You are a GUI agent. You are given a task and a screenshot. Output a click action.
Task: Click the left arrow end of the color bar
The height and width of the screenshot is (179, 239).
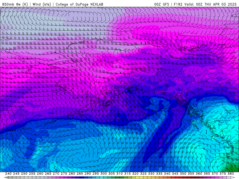6,178
